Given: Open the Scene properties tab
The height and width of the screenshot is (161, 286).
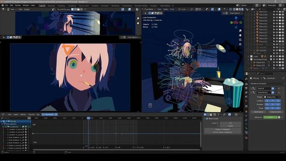Looking at the screenshot, I should 246,97.
